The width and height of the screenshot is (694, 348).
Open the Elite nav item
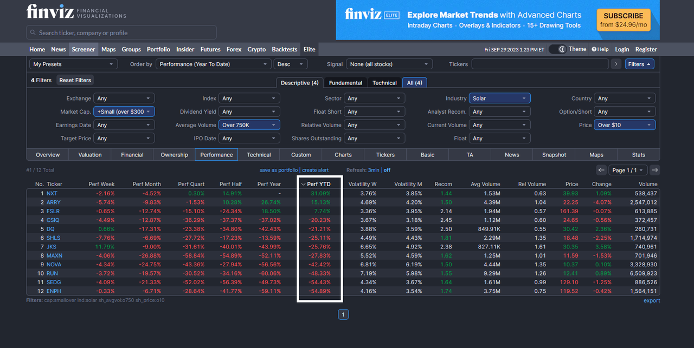coord(309,49)
